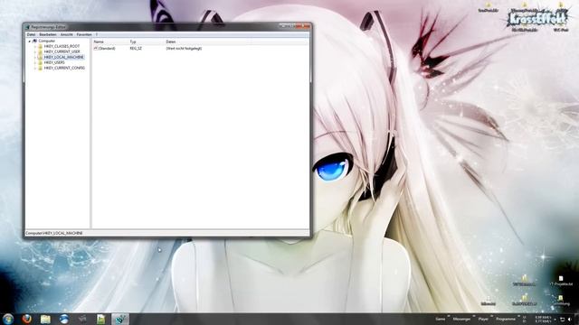Expand chevron next to Messenger toolbar
Viewport: 579px width, 325px height.
tap(474, 317)
